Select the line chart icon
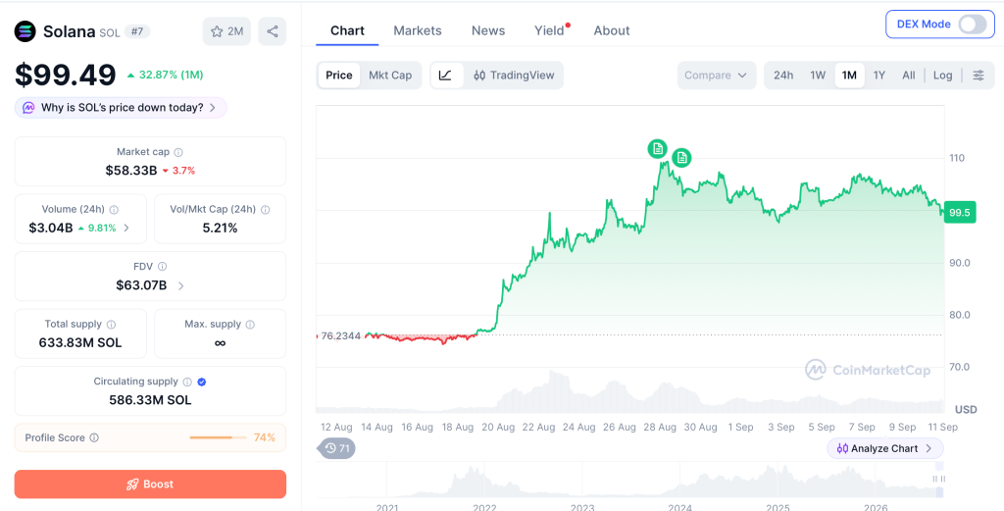The height and width of the screenshot is (511, 1004). click(x=446, y=75)
